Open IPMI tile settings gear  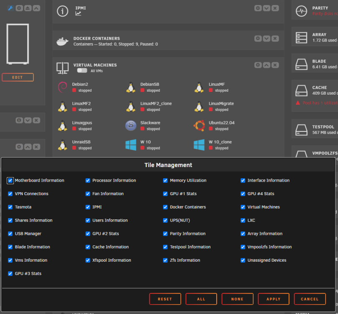point(258,8)
